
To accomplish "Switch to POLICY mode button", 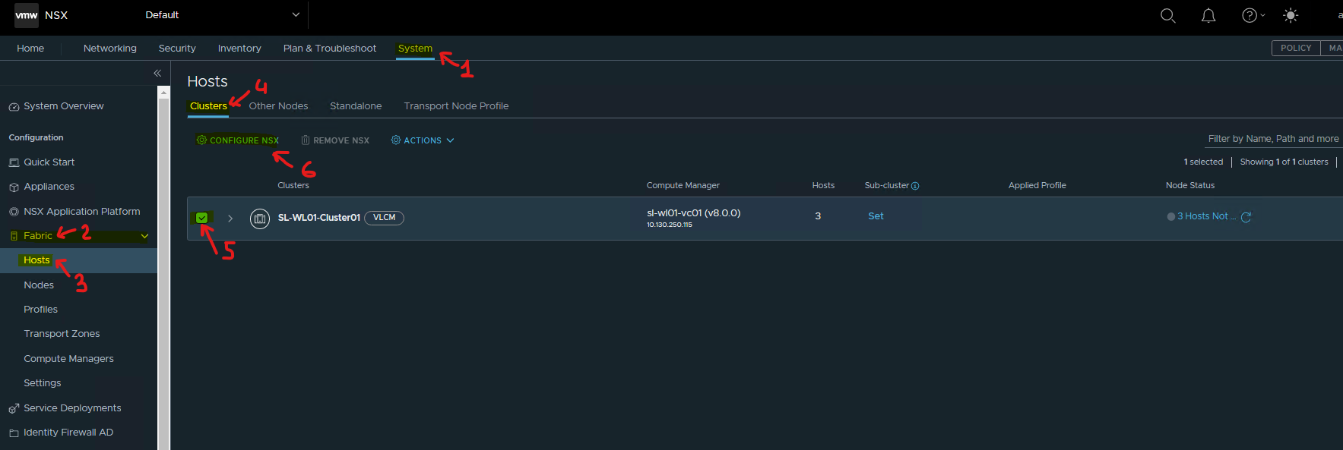I will click(1296, 48).
